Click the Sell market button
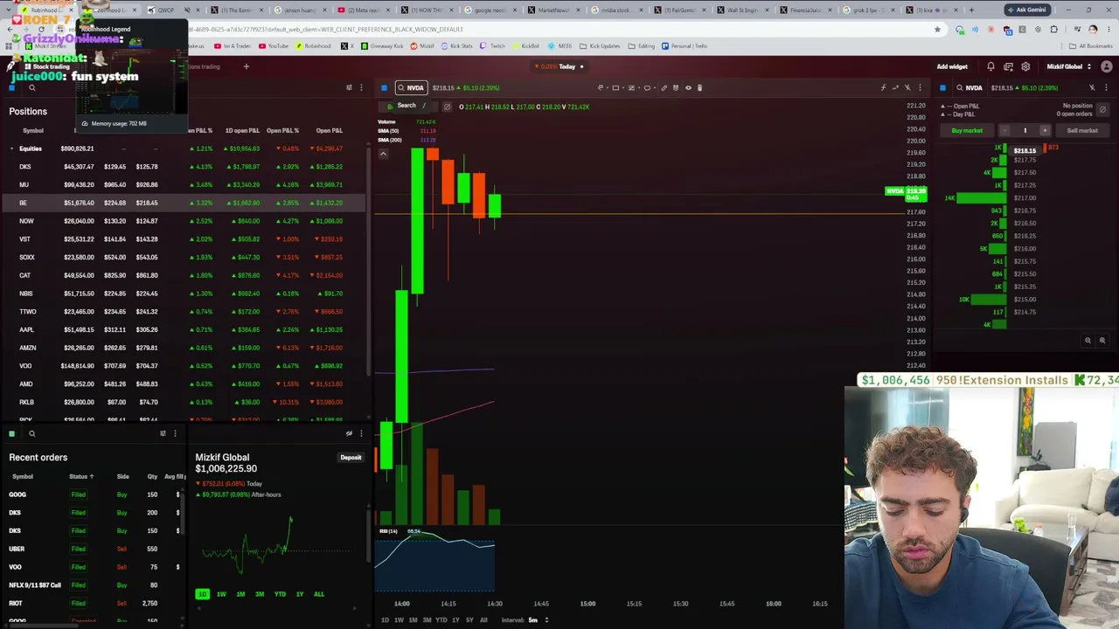This screenshot has height=629, width=1119. (x=1082, y=130)
